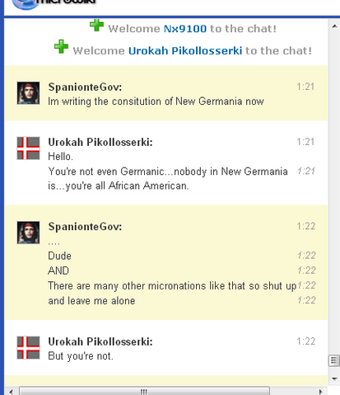Click green plus icon beside Nx9100 welcome
The image size is (340, 395).
click(x=96, y=26)
